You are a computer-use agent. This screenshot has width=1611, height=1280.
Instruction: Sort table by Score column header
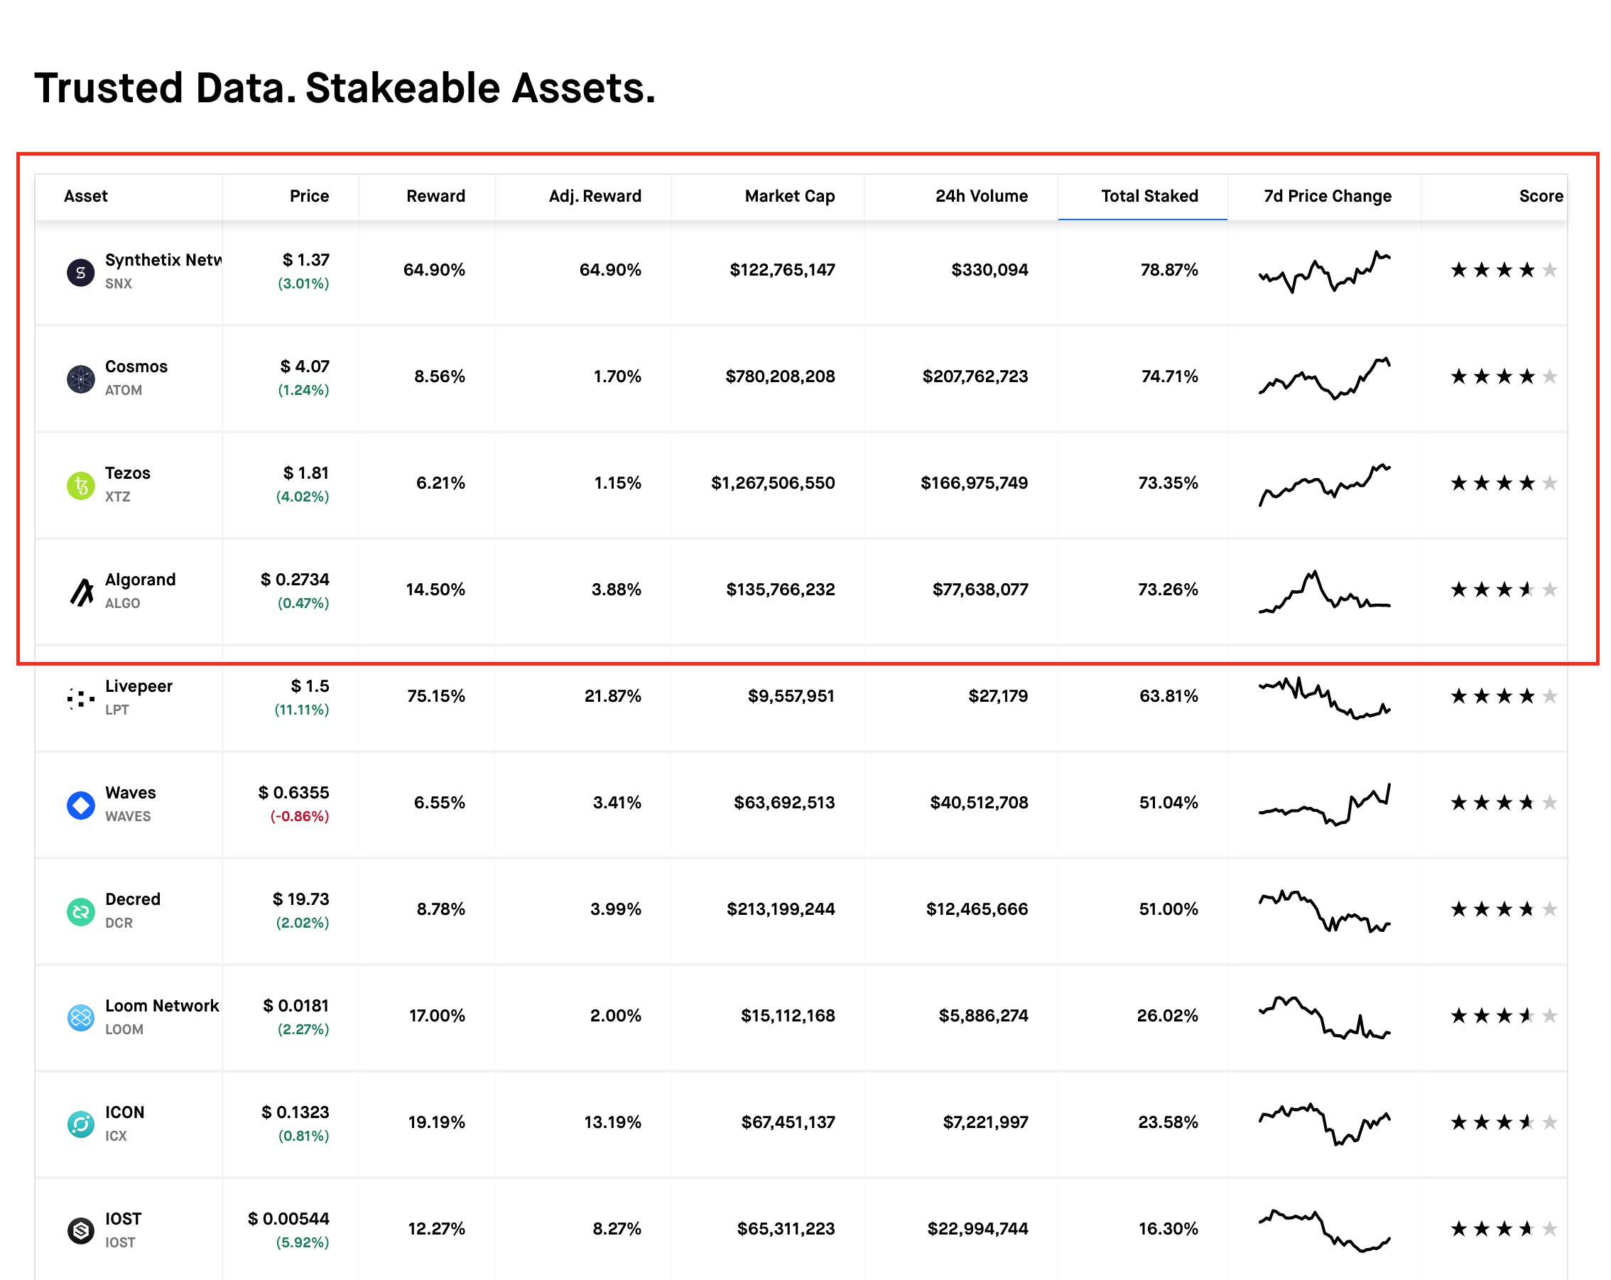pyautogui.click(x=1541, y=196)
